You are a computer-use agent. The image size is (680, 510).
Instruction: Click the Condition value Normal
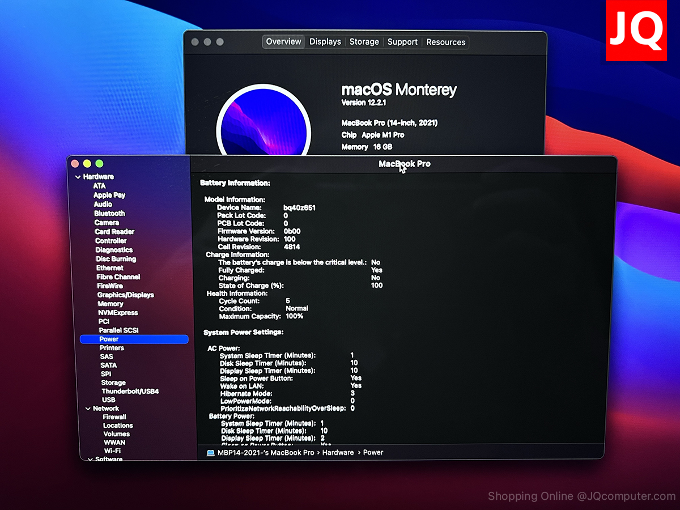297,309
